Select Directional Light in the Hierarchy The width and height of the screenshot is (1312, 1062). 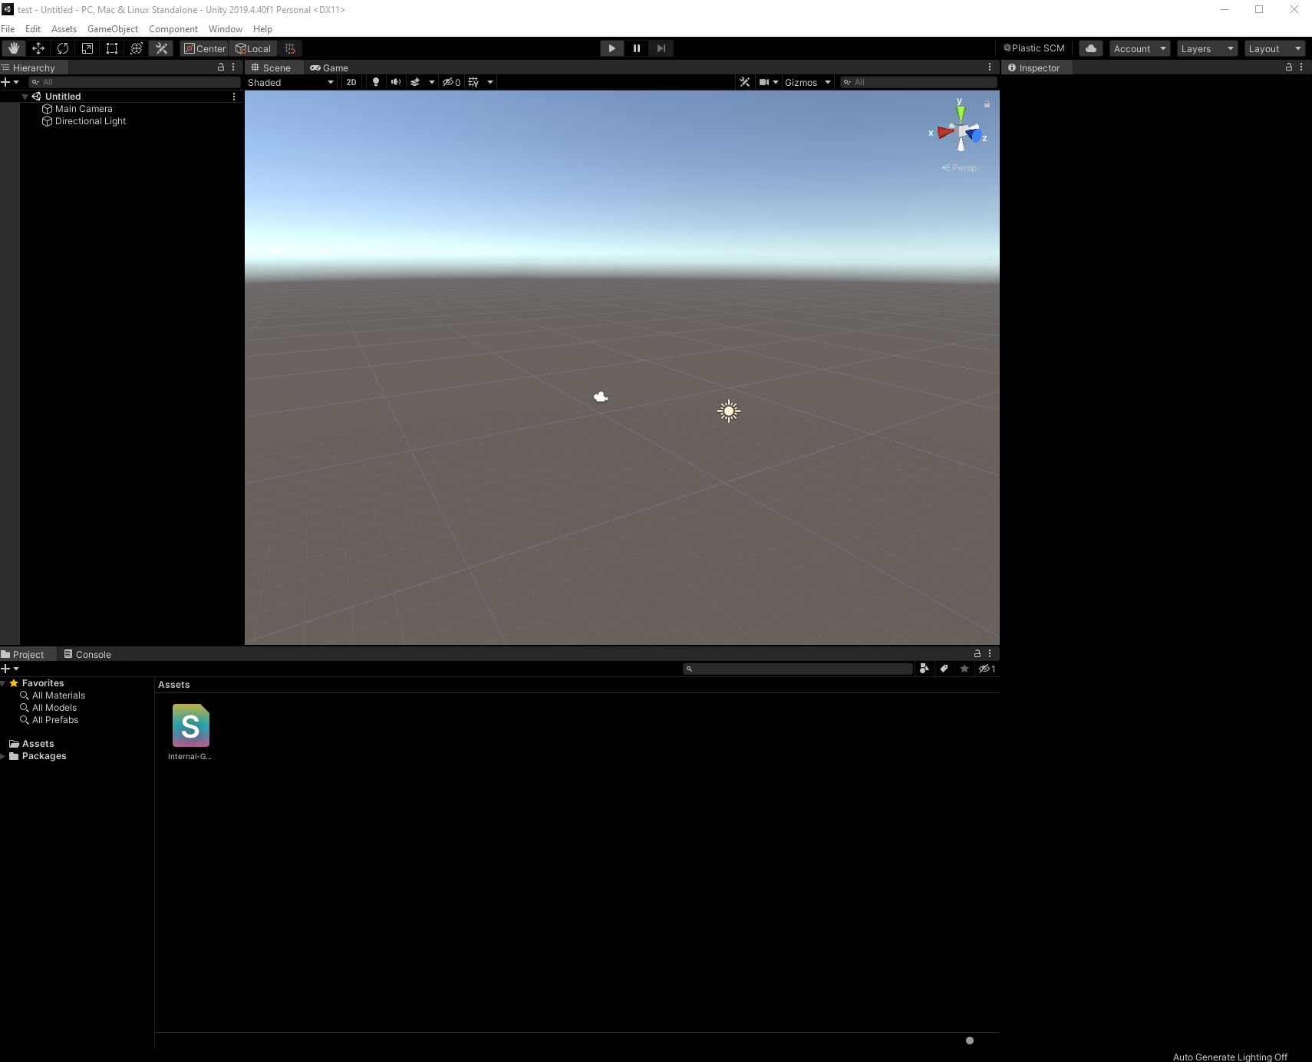[x=88, y=121]
